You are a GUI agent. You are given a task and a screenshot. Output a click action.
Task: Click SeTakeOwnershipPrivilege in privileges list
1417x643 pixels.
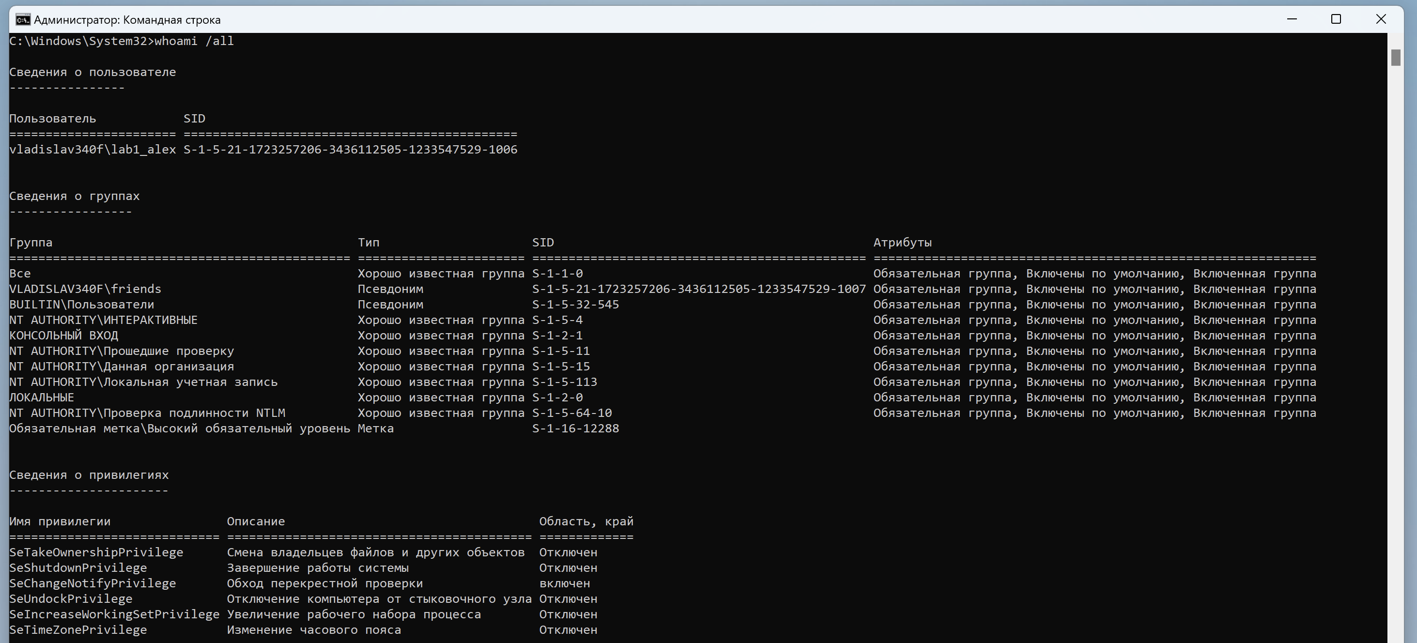[96, 553]
